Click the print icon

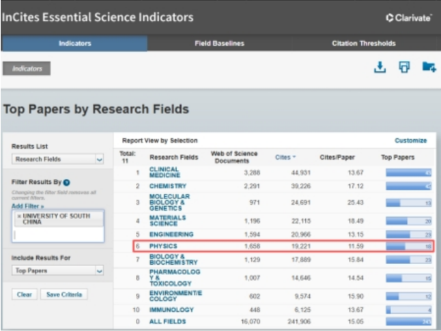pyautogui.click(x=404, y=67)
